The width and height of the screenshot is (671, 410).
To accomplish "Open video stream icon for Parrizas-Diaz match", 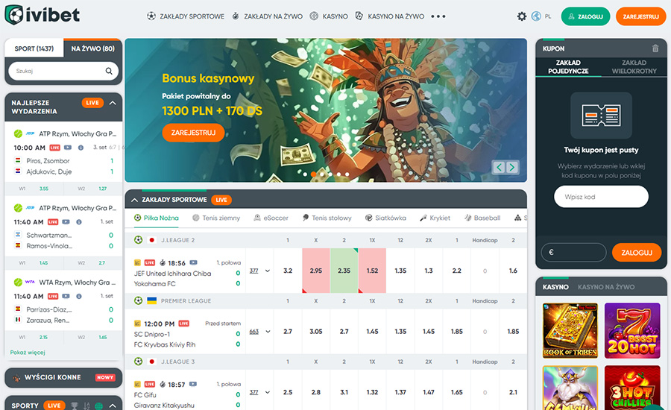I will (x=66, y=296).
